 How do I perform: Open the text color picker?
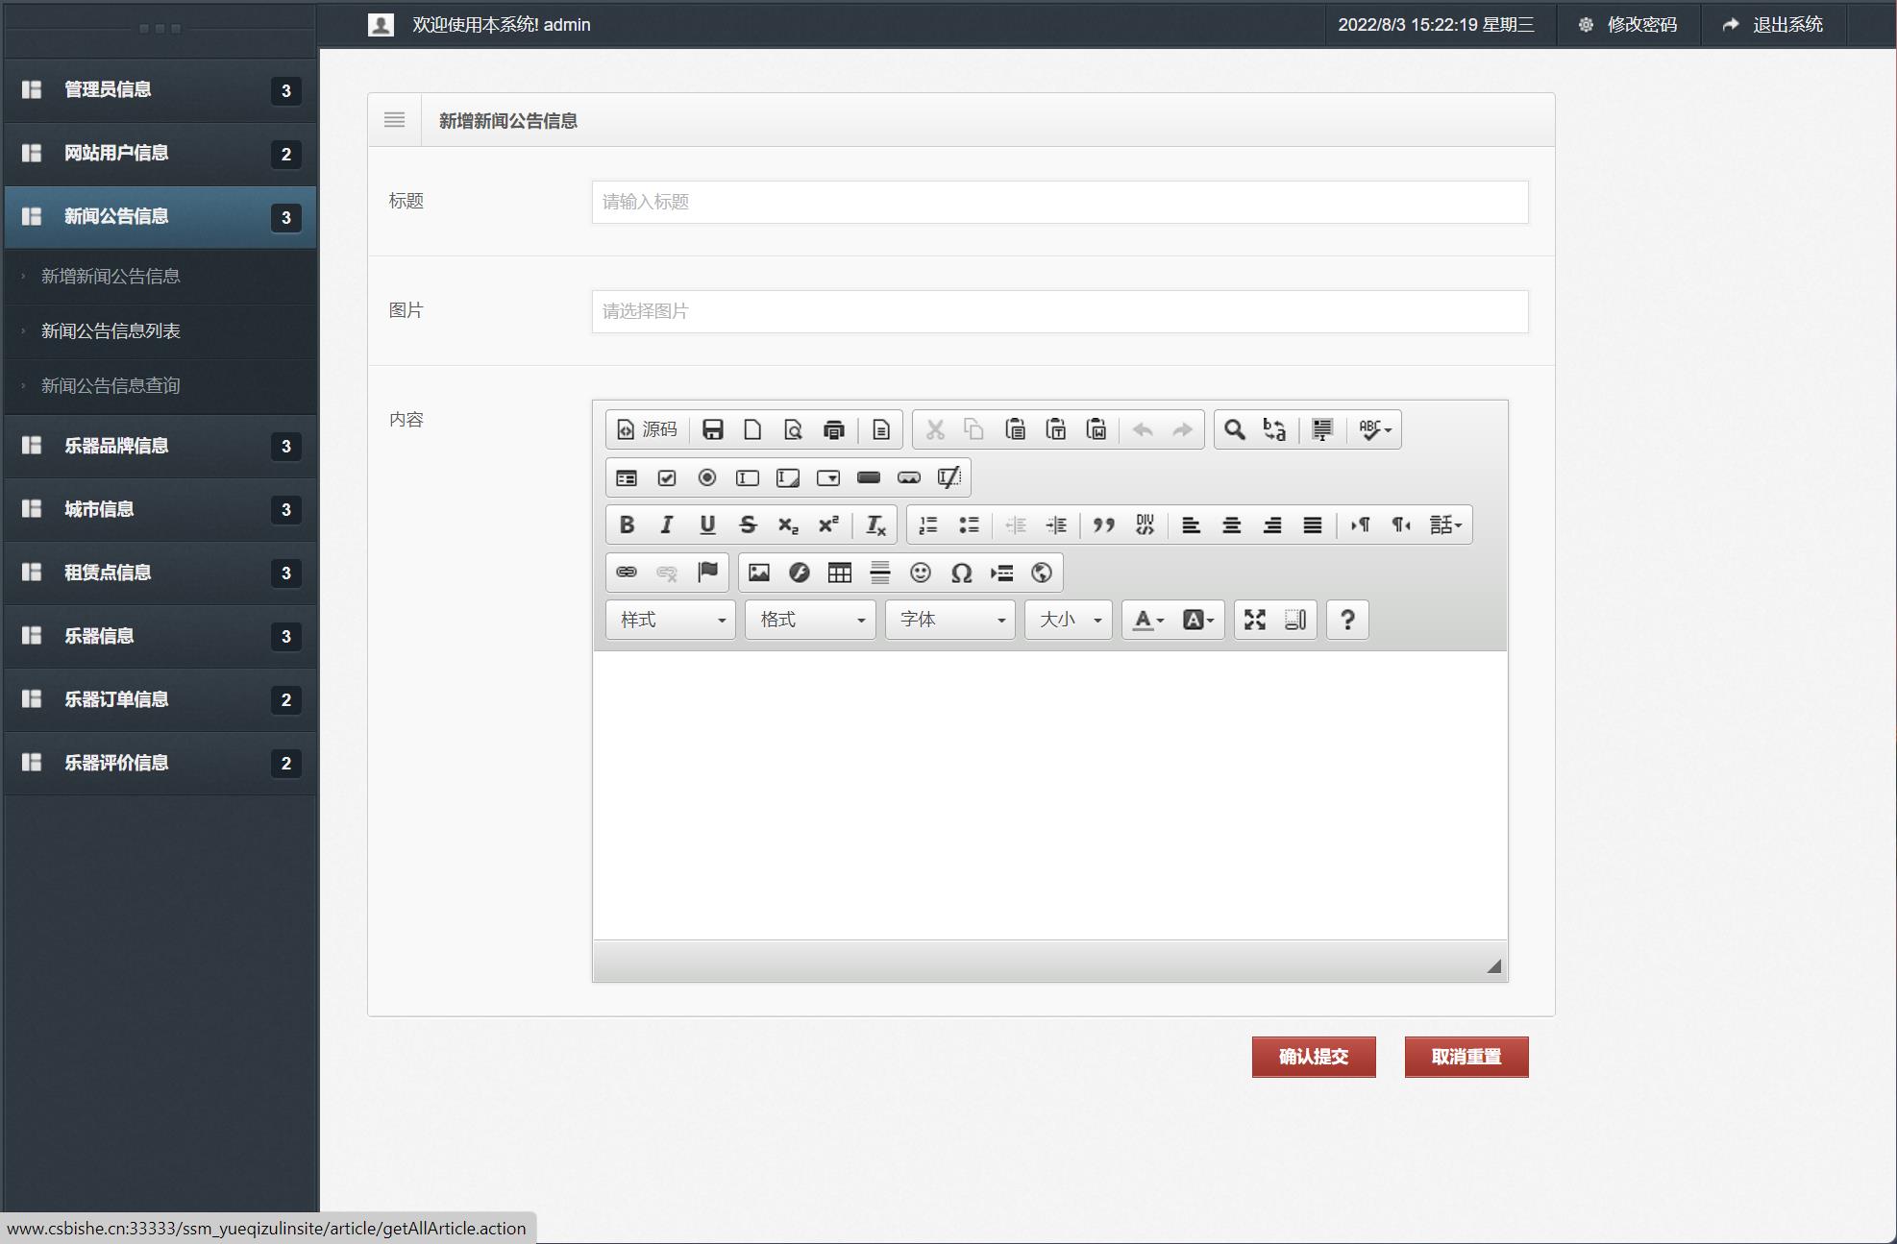[1147, 620]
